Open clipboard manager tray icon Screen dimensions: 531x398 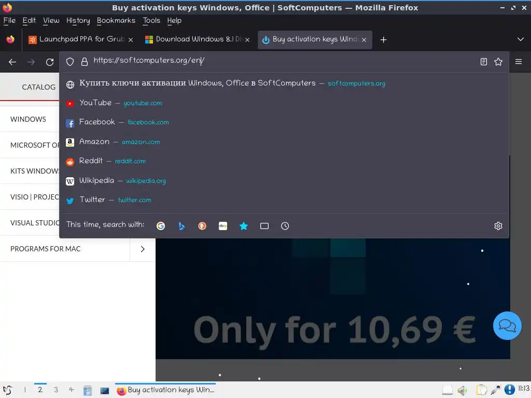481,390
